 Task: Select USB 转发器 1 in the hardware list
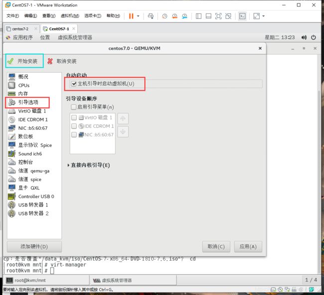34,205
